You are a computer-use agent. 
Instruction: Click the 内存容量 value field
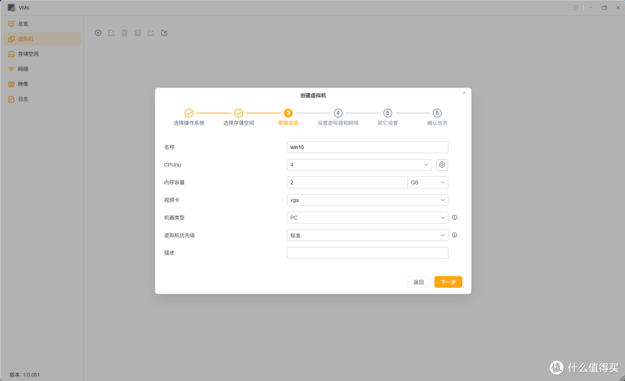tap(347, 182)
